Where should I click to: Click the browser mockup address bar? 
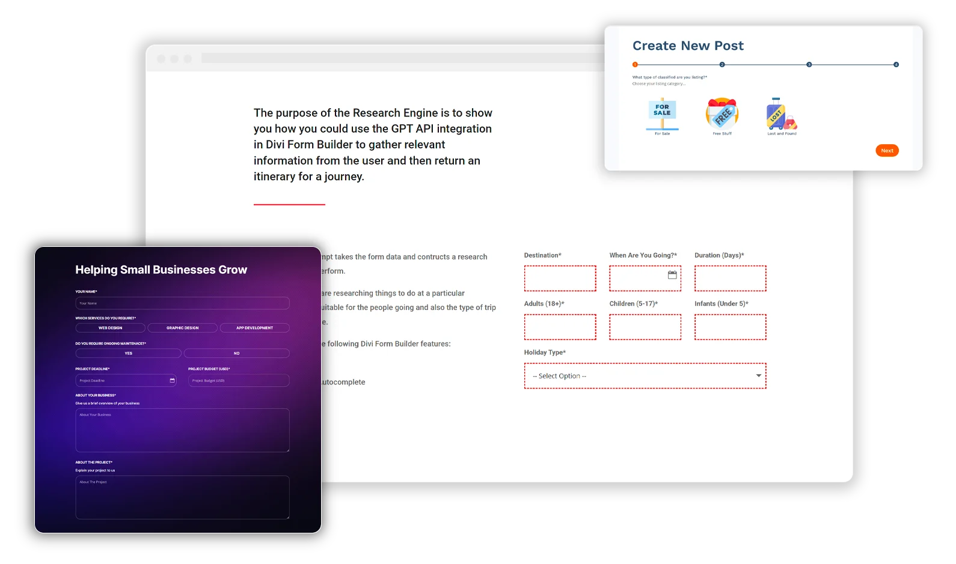click(x=403, y=58)
